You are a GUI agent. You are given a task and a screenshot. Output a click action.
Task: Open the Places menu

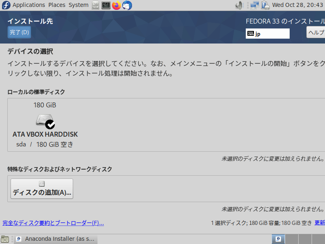click(57, 5)
